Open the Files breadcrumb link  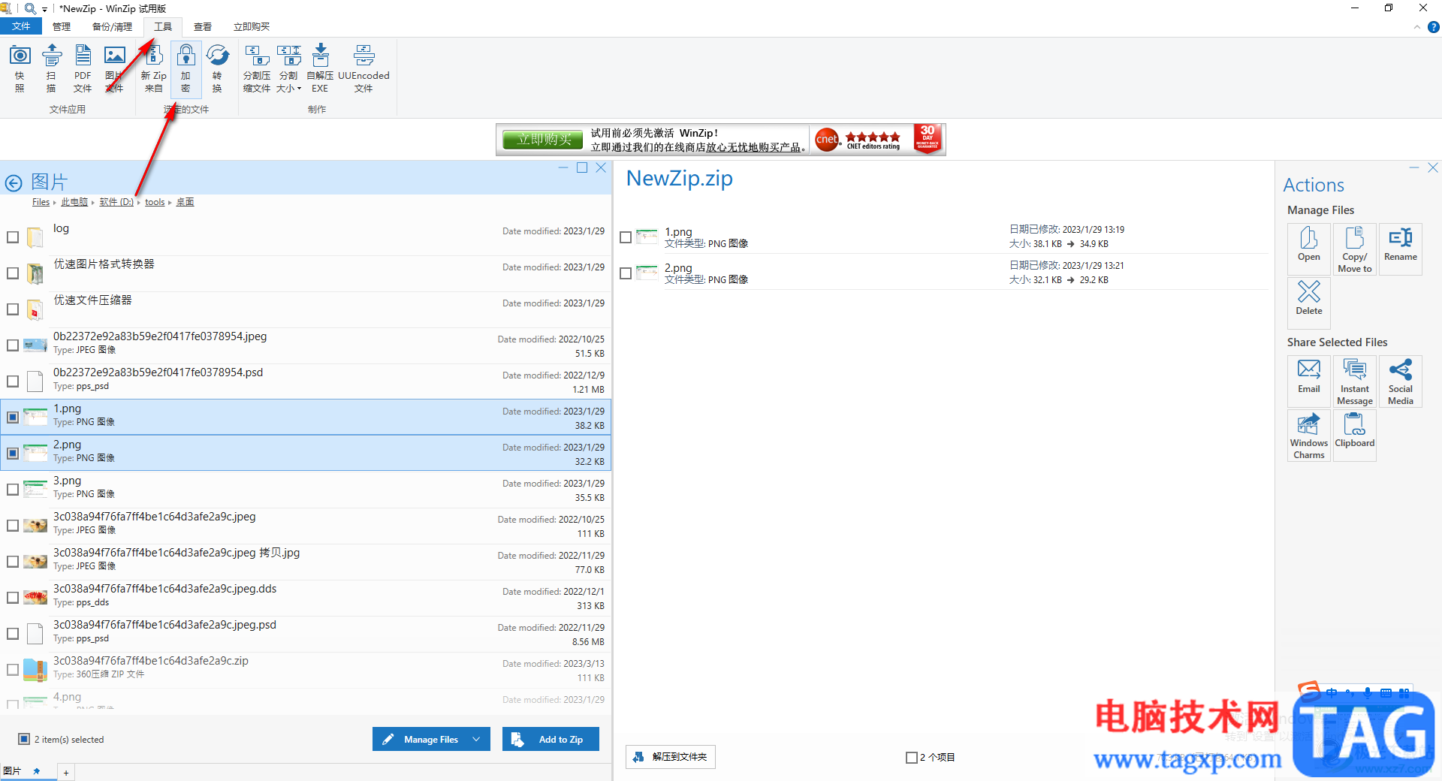tap(41, 202)
